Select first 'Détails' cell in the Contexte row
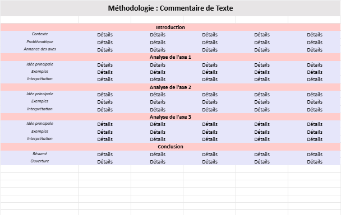The height and width of the screenshot is (215, 341). point(105,35)
